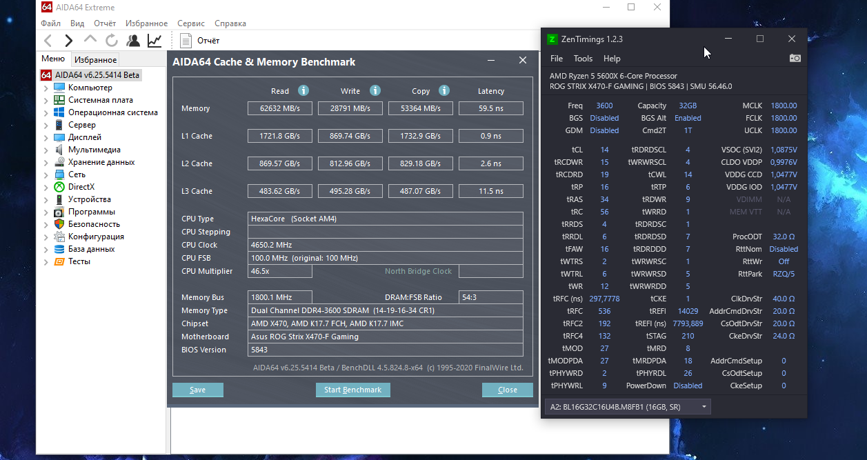Click the Устройства device icon
867x460 pixels.
pyautogui.click(x=59, y=199)
